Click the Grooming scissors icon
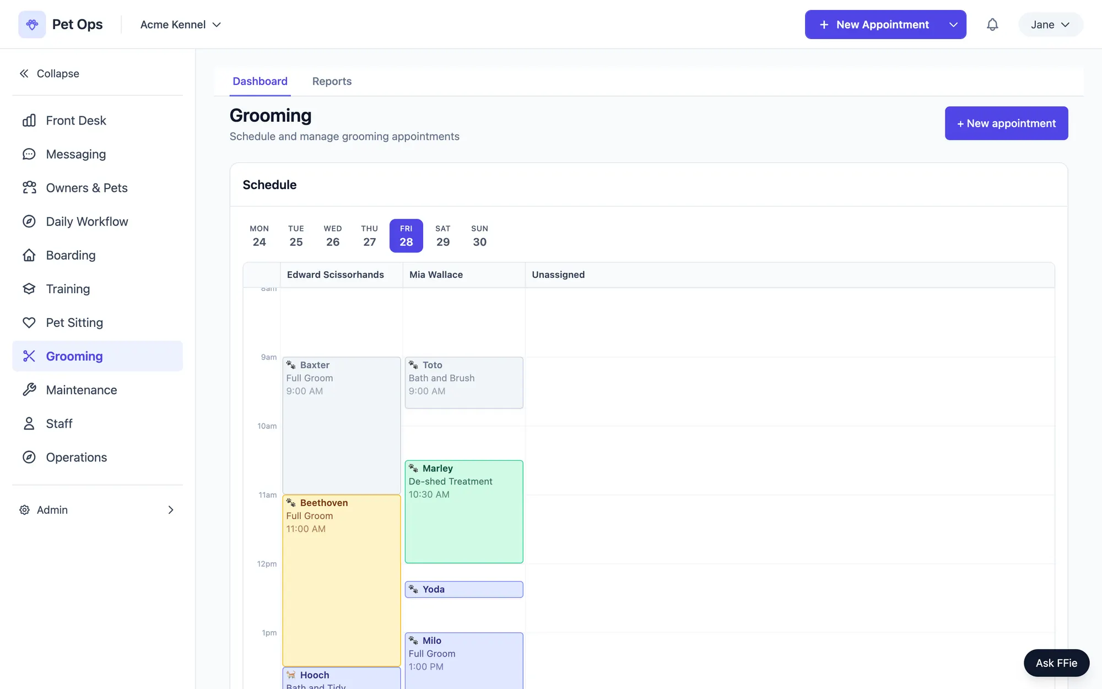1102x689 pixels. click(29, 356)
